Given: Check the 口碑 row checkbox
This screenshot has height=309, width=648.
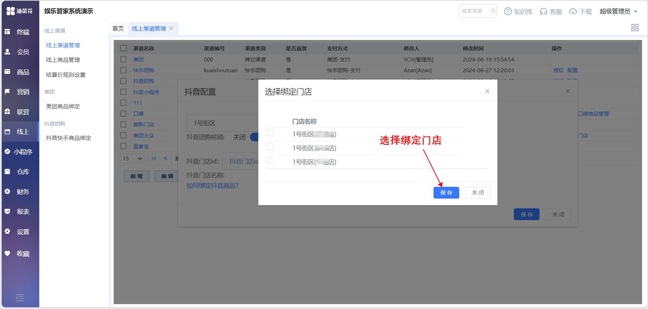Looking at the screenshot, I should coord(123,114).
